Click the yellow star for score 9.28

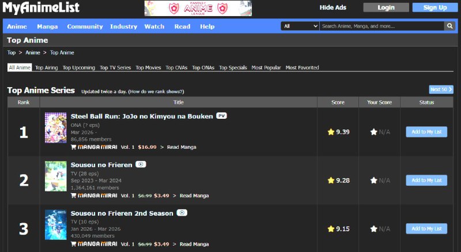click(x=331, y=180)
